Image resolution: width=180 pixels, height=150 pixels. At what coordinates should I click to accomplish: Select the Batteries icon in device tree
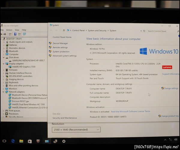click(7, 45)
